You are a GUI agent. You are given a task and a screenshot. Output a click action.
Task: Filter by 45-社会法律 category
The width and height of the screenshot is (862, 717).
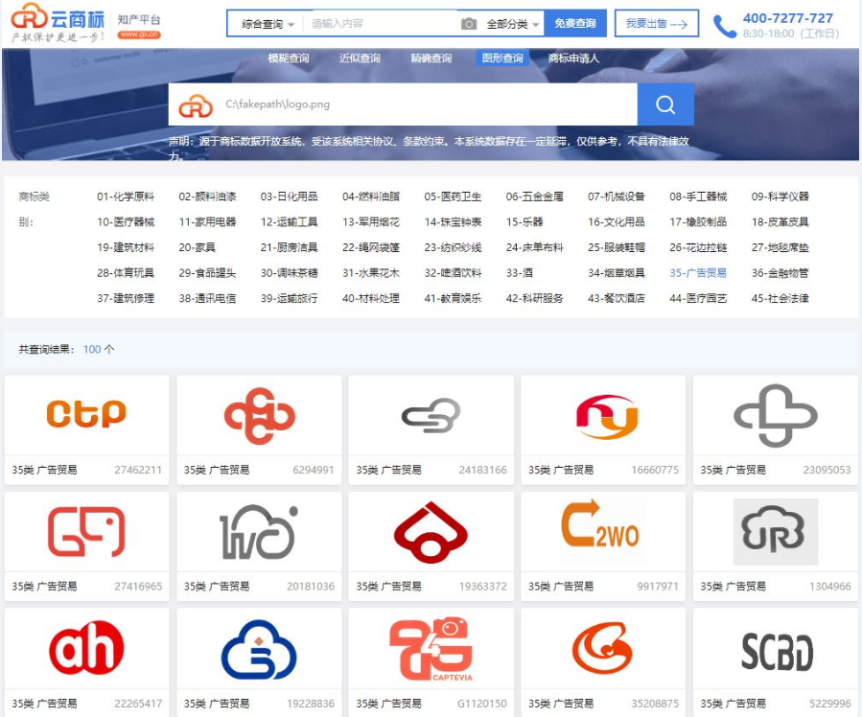click(780, 298)
